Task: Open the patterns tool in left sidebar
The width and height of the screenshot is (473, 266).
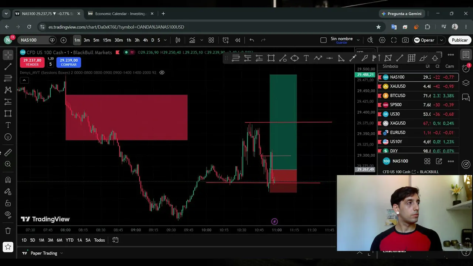Action: click(8, 90)
